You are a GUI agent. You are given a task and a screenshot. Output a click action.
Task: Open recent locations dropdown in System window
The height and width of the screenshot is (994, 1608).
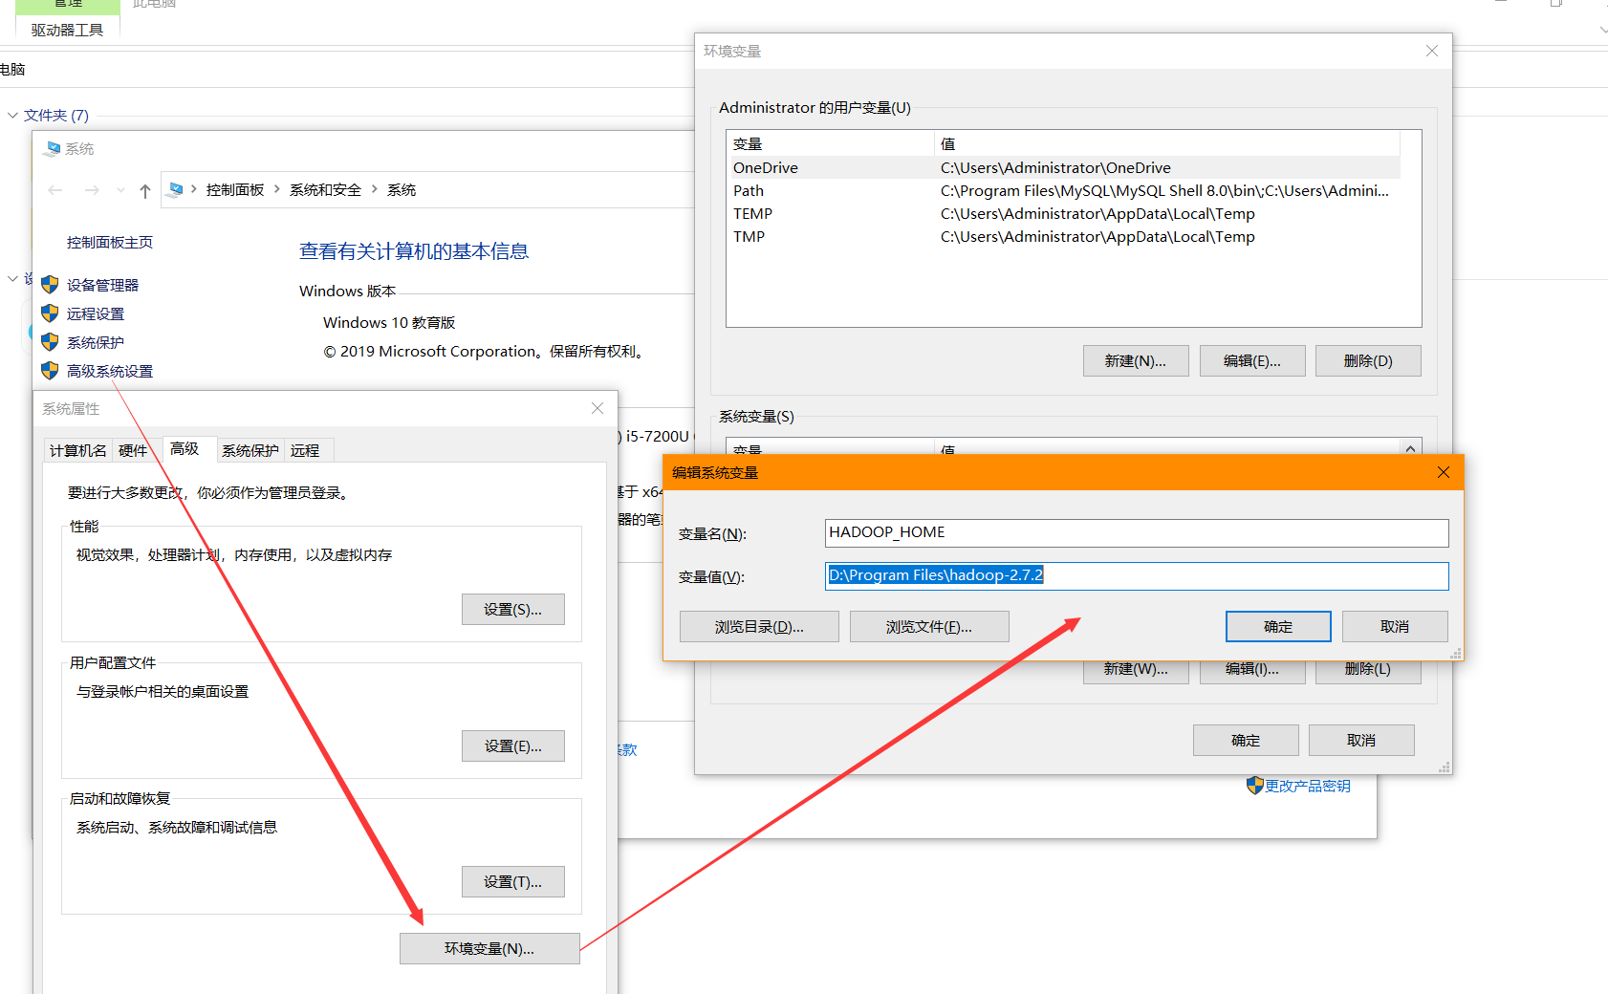[x=120, y=190]
